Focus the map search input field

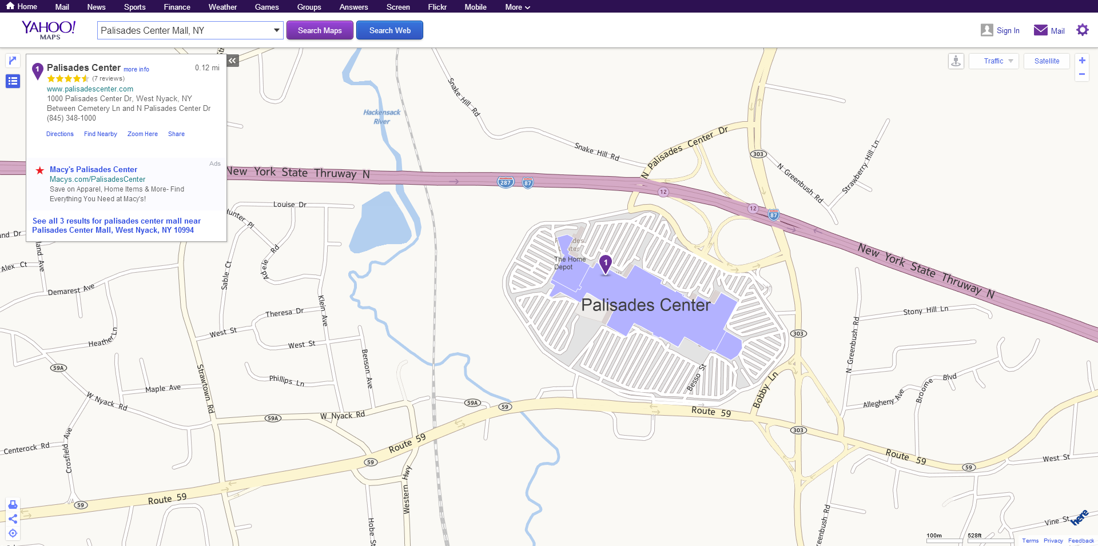click(x=185, y=30)
